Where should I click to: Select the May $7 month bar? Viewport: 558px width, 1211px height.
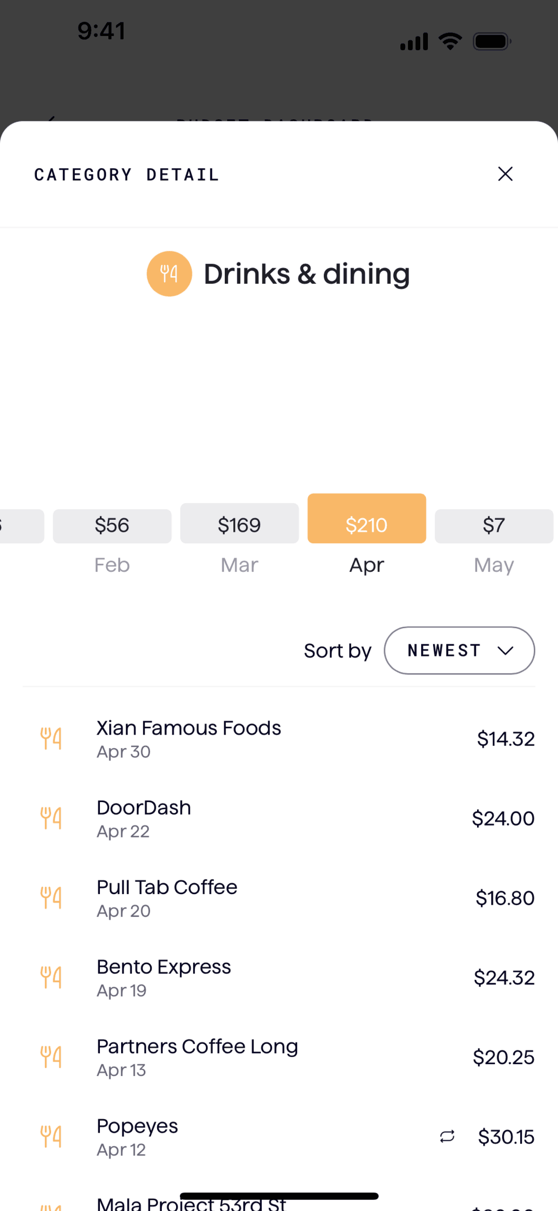click(494, 525)
